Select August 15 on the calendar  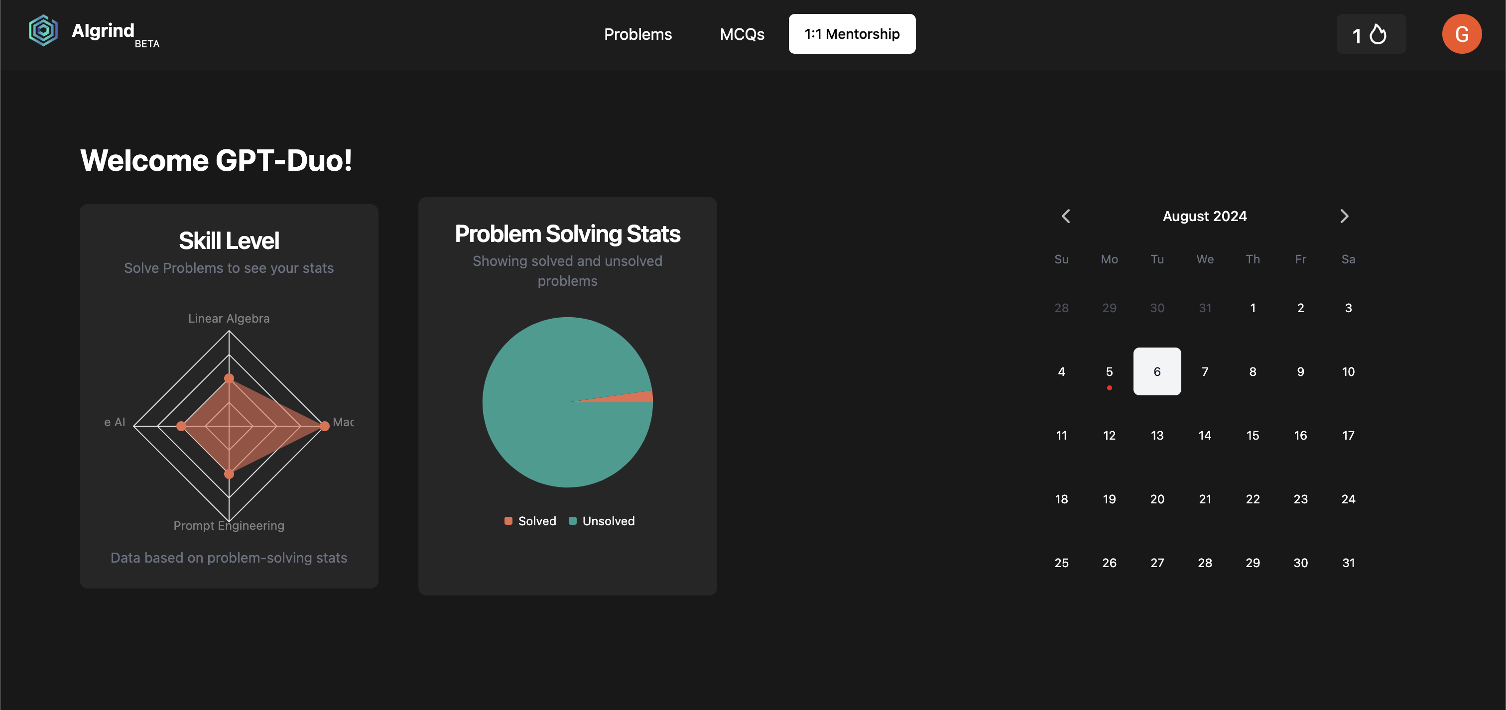pyautogui.click(x=1253, y=435)
